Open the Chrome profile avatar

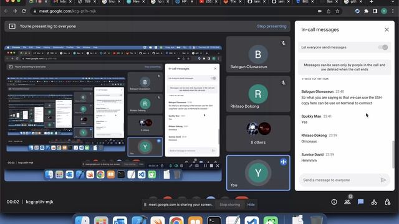[384, 11]
